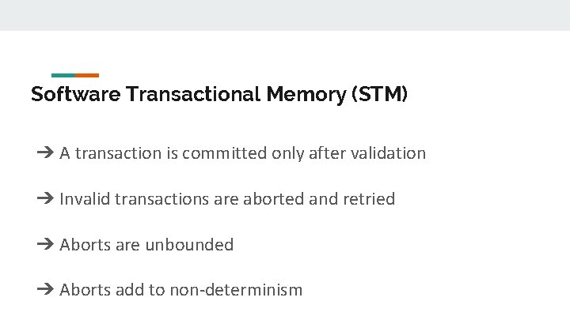Viewport: 570px width, 320px height.
Task: Click the word 'unbounded' in third bullet
Action: [x=189, y=244]
